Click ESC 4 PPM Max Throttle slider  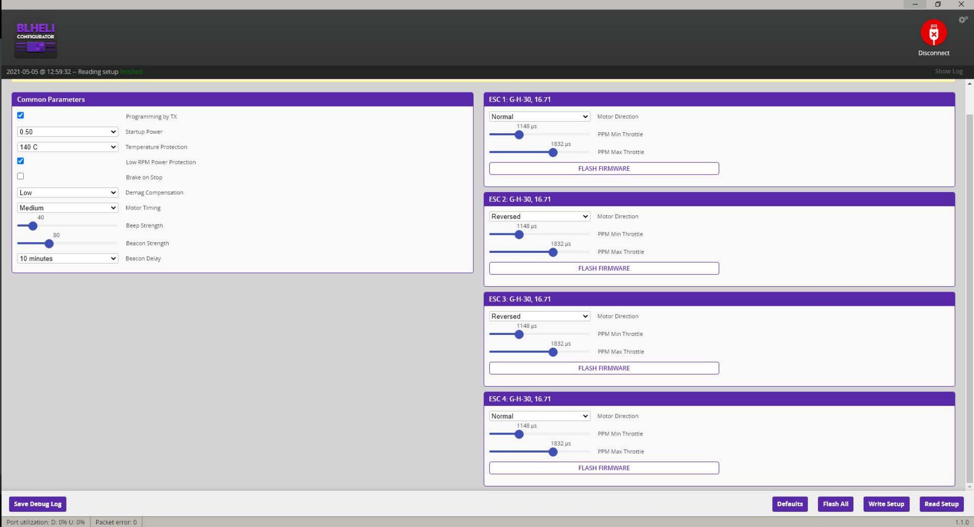pos(539,452)
